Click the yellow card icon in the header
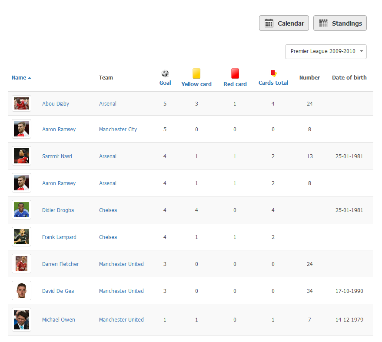This screenshot has height=342, width=382. pyautogui.click(x=196, y=73)
